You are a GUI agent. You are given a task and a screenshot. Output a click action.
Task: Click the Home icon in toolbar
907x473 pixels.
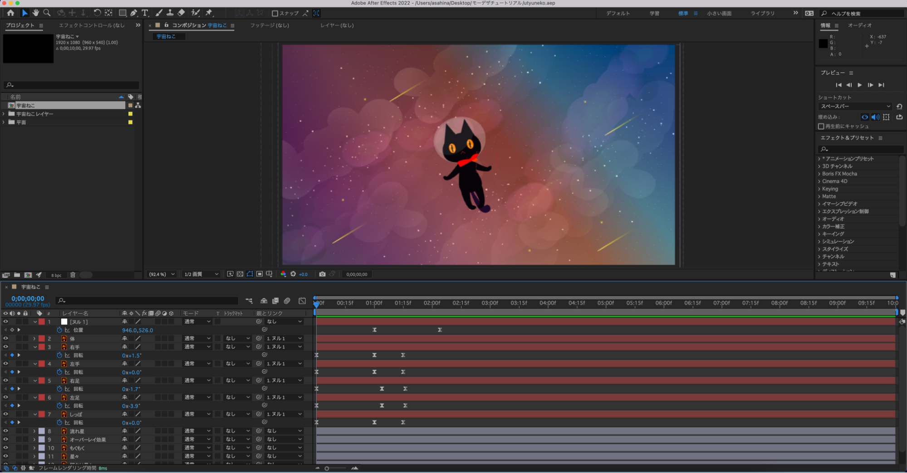pyautogui.click(x=10, y=13)
